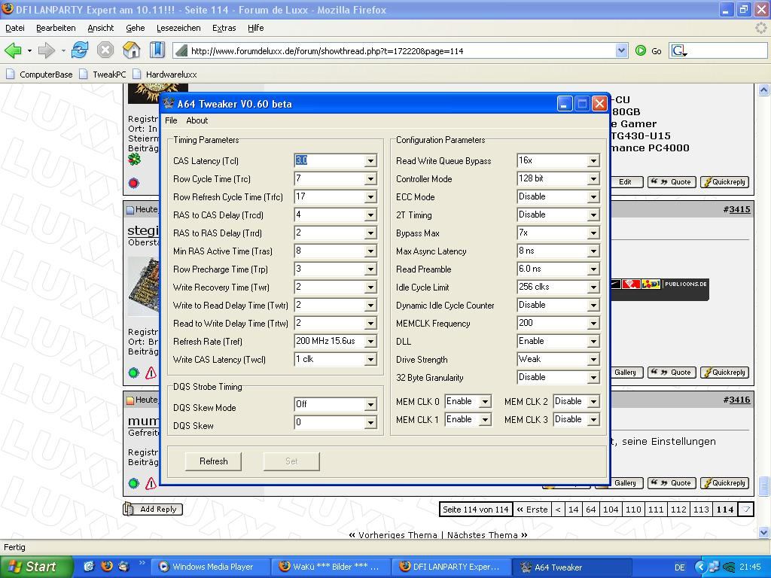
Task: Expand Max Async Latency dropdown
Action: pyautogui.click(x=593, y=251)
